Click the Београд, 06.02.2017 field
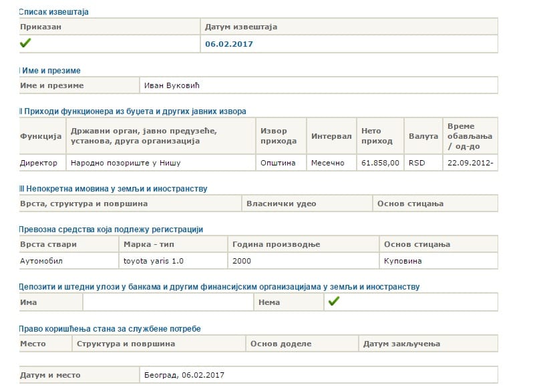 [x=184, y=375]
